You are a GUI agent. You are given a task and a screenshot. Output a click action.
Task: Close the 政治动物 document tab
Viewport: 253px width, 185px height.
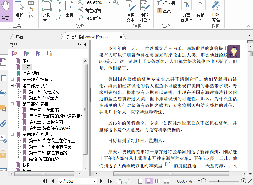121,37
